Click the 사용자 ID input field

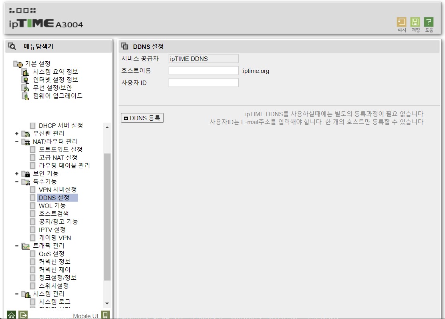click(x=203, y=83)
